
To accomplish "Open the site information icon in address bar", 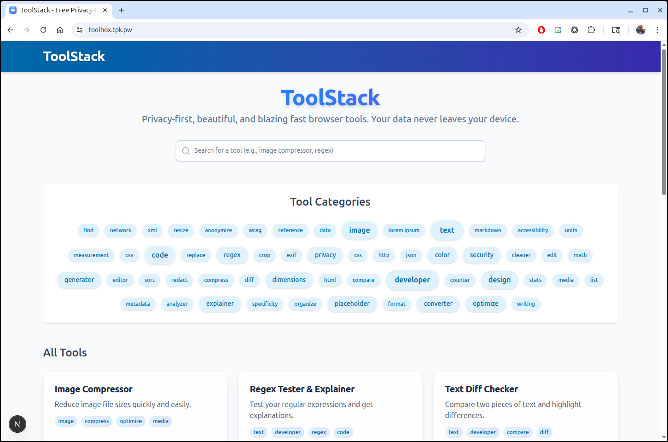I will [80, 30].
